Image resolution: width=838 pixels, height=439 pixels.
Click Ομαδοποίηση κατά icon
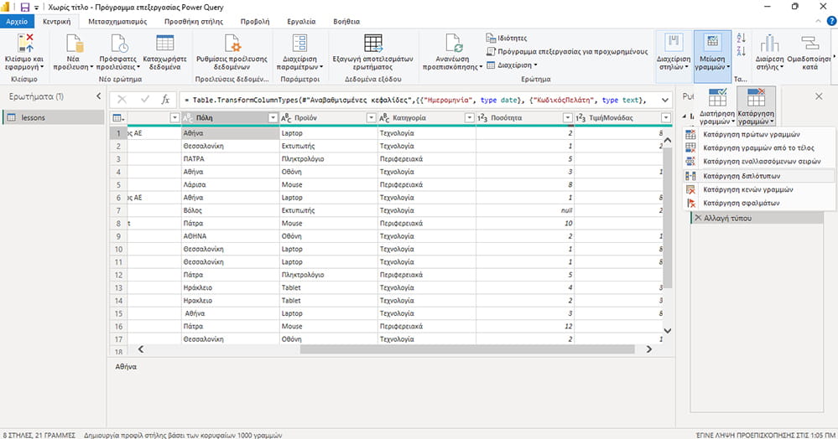(x=809, y=43)
